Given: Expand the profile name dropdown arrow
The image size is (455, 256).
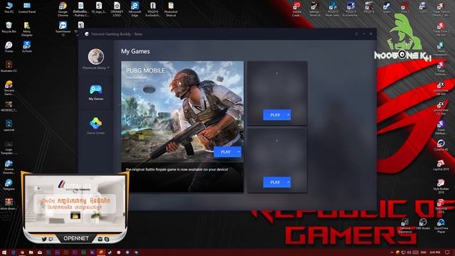Looking at the screenshot, I should pos(108,68).
